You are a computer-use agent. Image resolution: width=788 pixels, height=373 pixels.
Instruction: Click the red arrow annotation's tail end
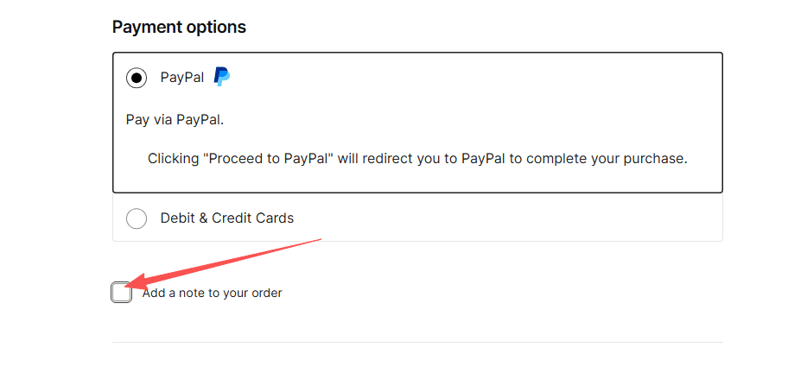tap(318, 240)
